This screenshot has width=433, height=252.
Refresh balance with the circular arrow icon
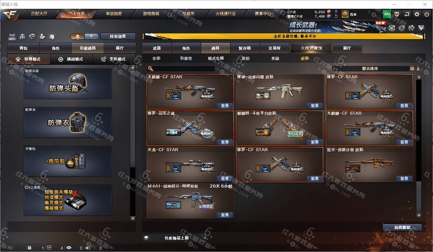pyautogui.click(x=336, y=16)
